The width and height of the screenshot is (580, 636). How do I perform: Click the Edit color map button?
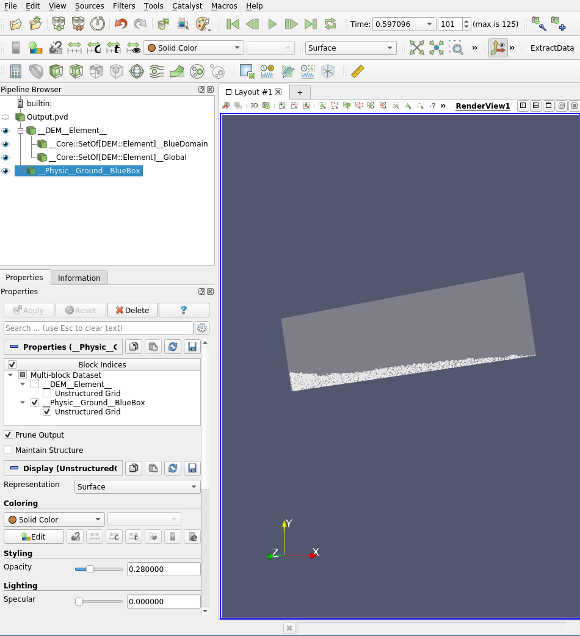point(34,537)
